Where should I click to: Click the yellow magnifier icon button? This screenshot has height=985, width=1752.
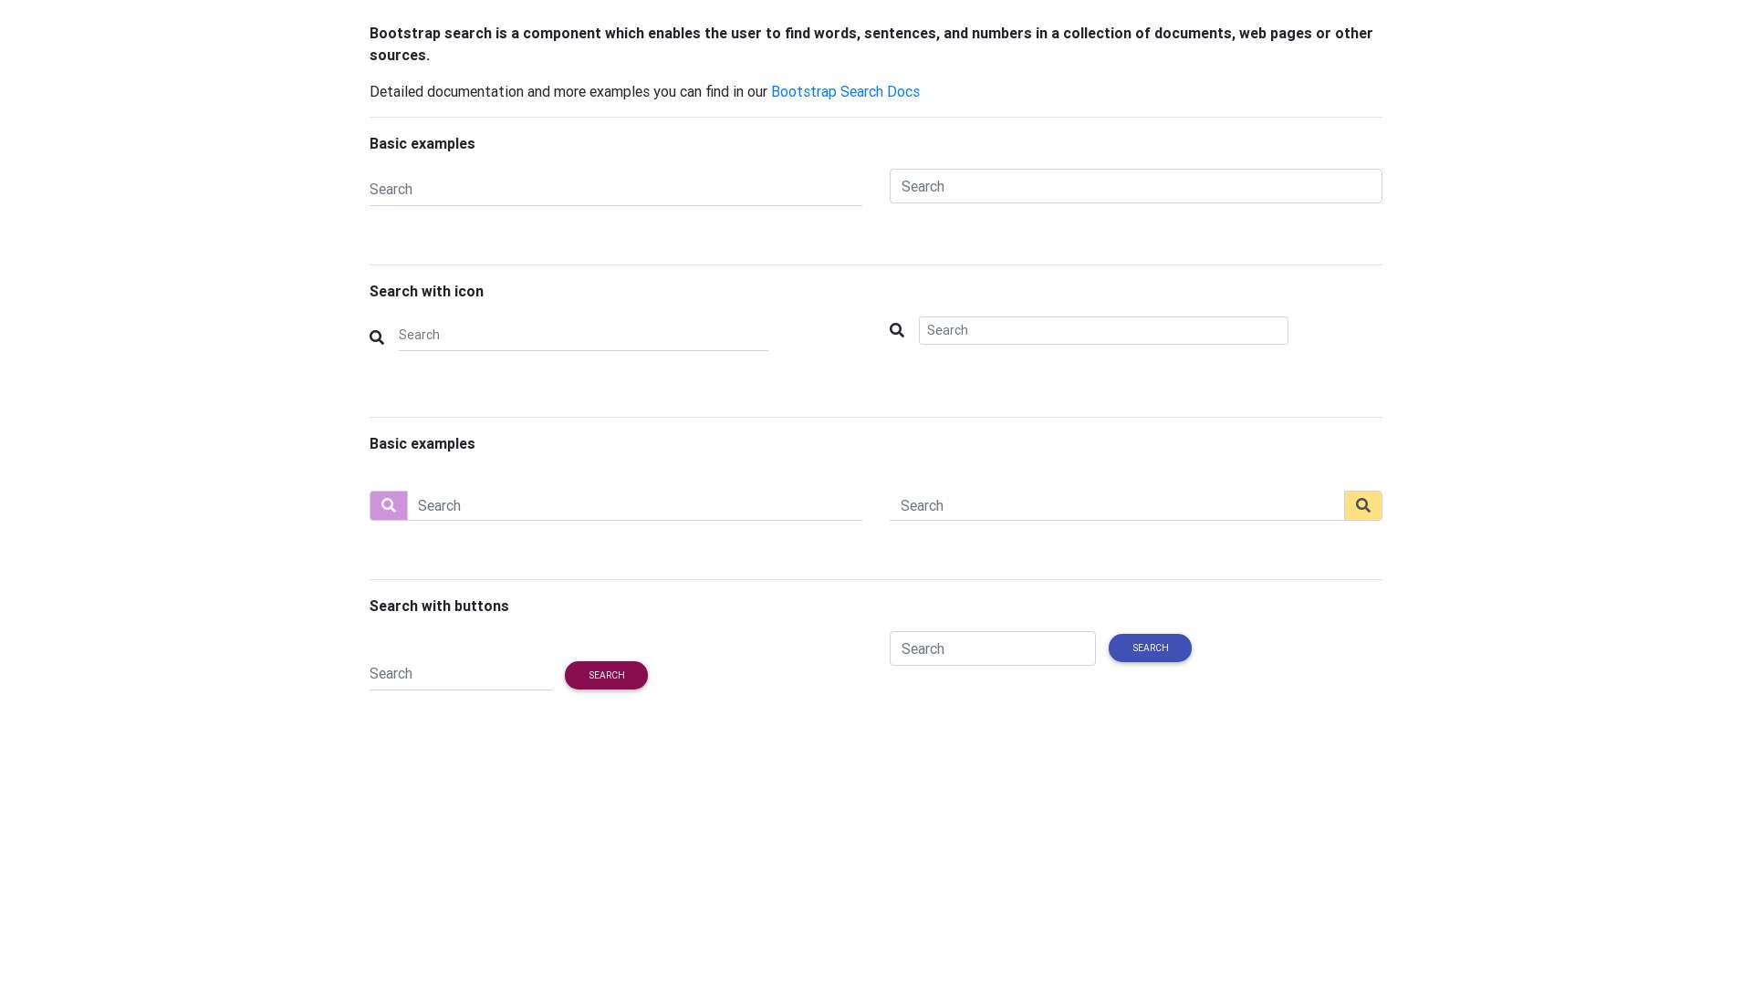click(1362, 505)
